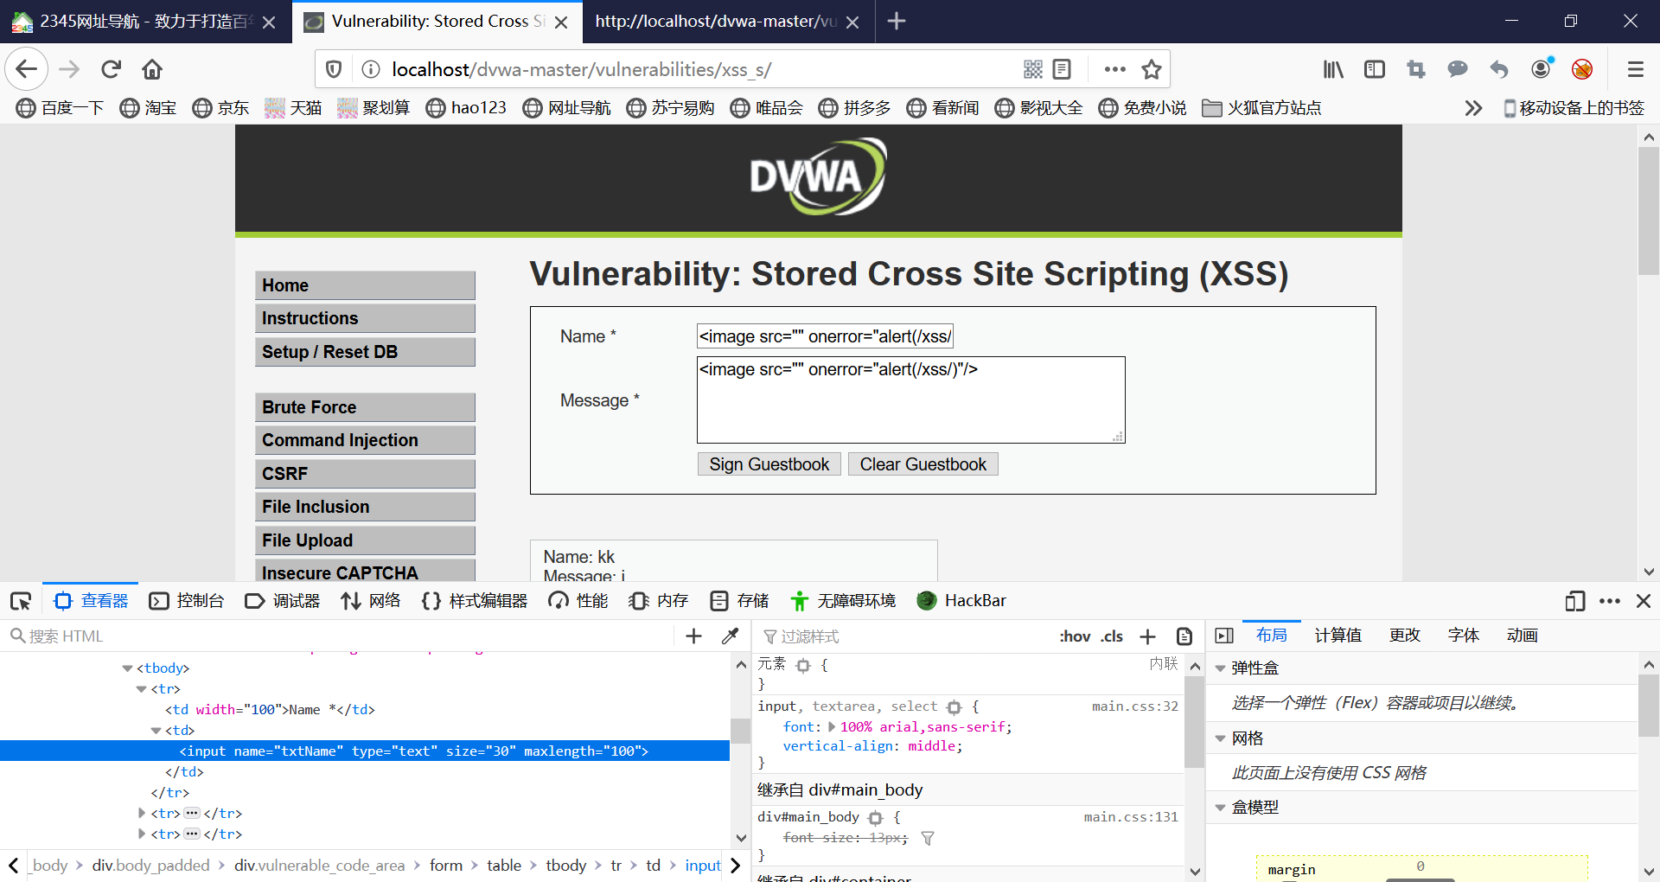The image size is (1660, 882).
Task: Toggle print media simulation icon
Action: [x=1184, y=636]
